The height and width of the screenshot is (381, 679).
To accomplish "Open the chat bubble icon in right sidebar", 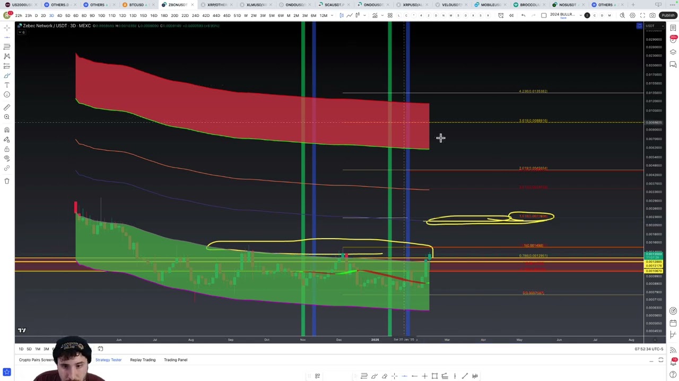I will pos(673,65).
